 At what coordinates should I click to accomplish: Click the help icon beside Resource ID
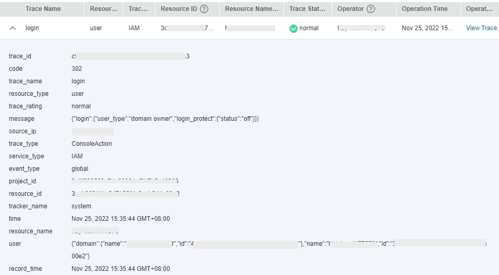point(205,9)
